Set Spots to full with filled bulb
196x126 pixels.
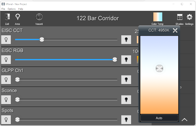click(126, 120)
